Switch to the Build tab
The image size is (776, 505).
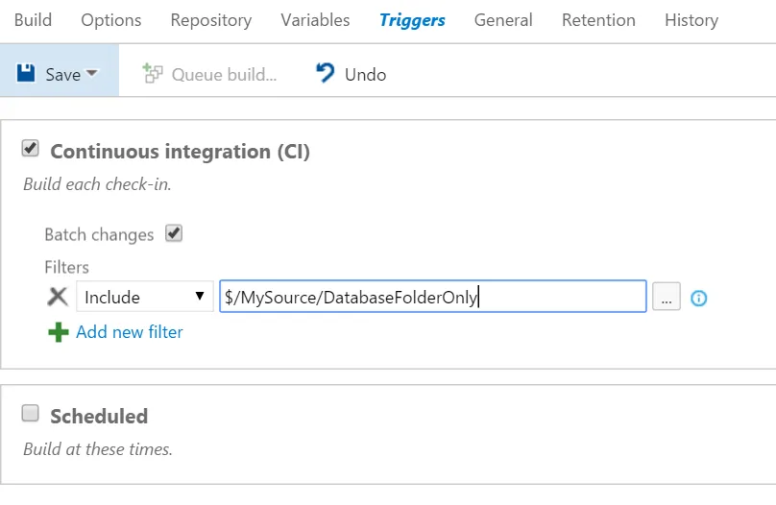coord(33,19)
